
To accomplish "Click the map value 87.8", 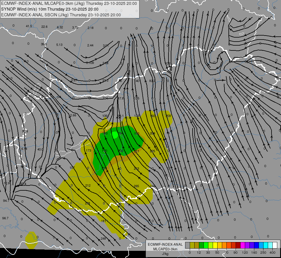I will point(121,98).
